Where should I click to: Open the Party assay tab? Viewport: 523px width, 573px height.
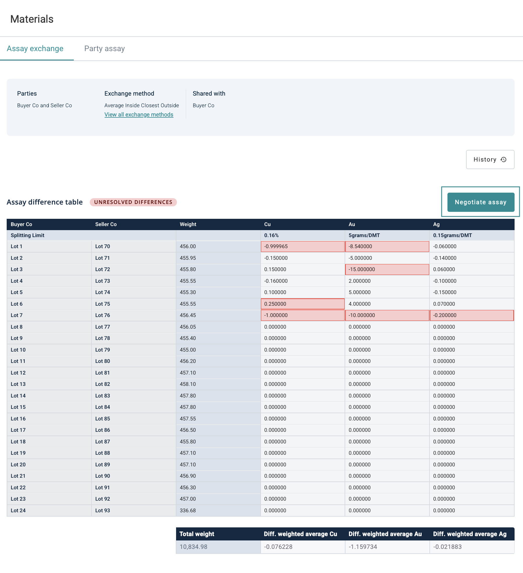104,49
